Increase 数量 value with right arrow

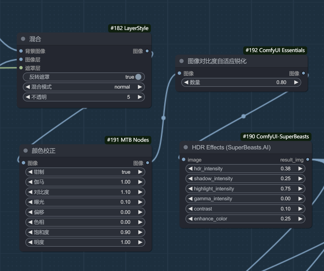pyautogui.click(x=296, y=82)
